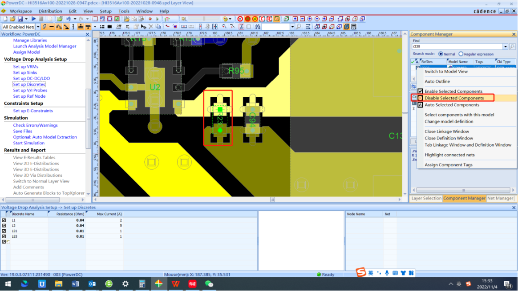This screenshot has height=291, width=518.
Task: Select Regular expression search mode
Action: point(461,54)
